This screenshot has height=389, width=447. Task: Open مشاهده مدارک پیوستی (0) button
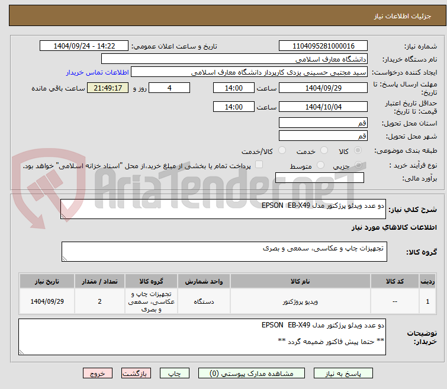[252, 374]
